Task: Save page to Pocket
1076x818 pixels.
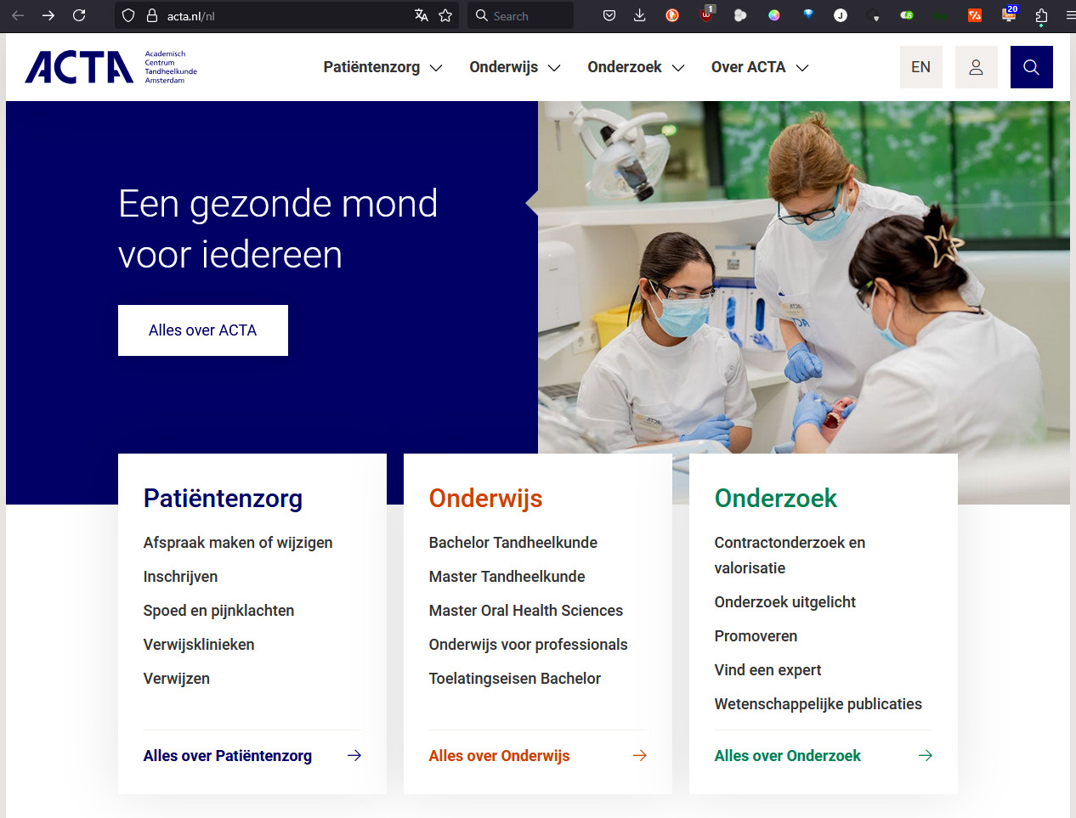Action: point(609,15)
